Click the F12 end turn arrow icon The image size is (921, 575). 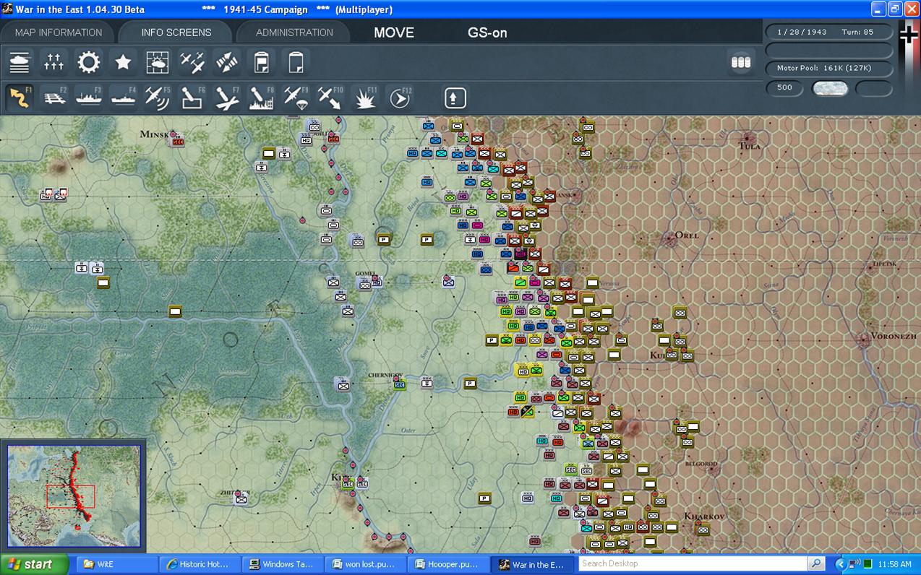click(400, 98)
